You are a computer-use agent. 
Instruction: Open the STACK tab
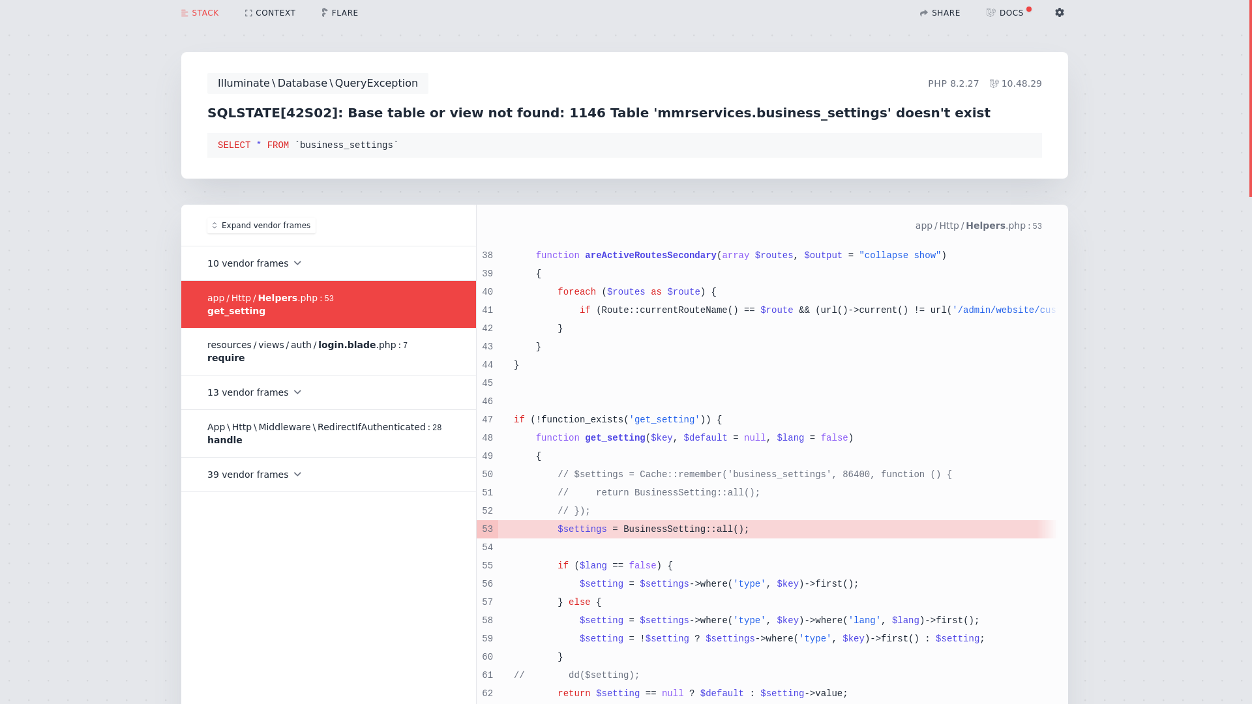click(200, 13)
